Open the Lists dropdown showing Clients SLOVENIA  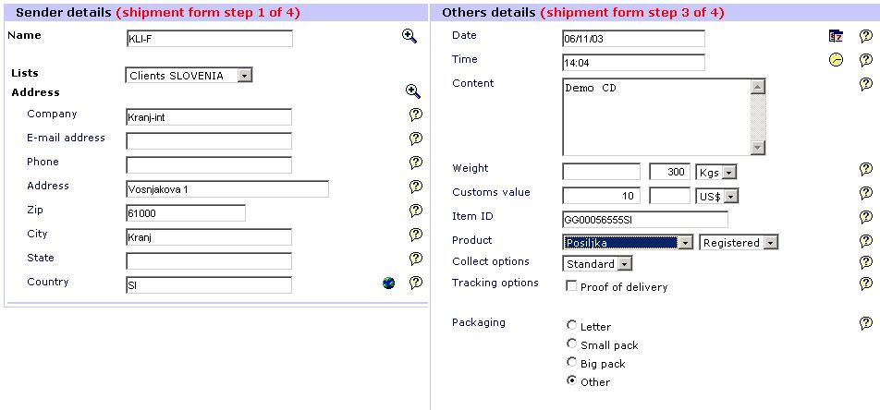[x=189, y=75]
